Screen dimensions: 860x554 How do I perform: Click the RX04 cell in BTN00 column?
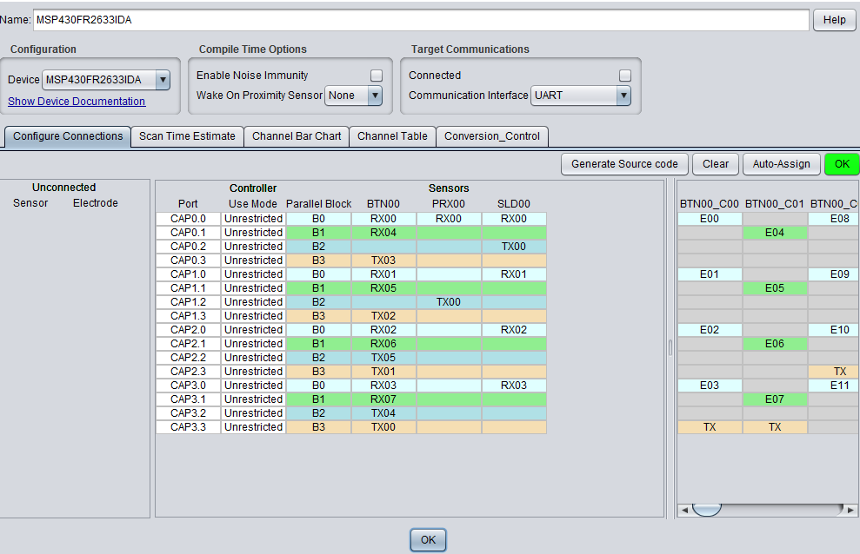pyautogui.click(x=383, y=233)
